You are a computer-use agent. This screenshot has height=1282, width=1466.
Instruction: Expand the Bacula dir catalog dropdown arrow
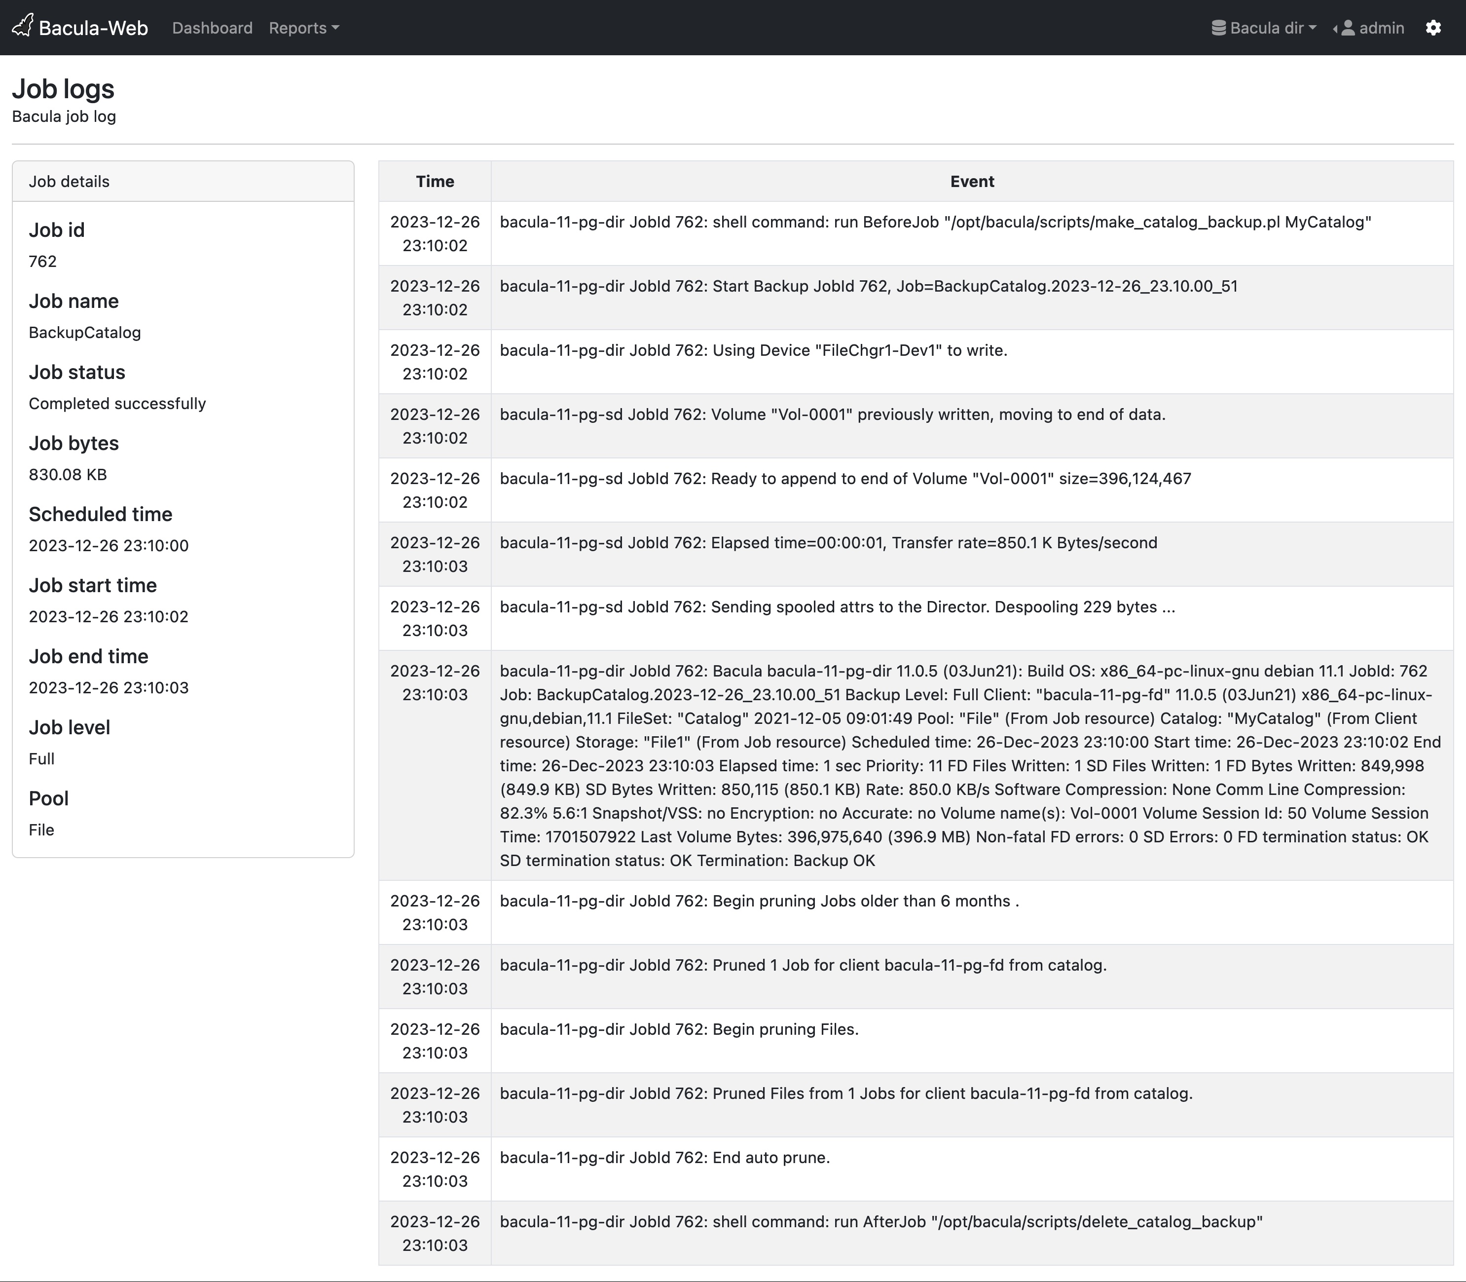1312,28
